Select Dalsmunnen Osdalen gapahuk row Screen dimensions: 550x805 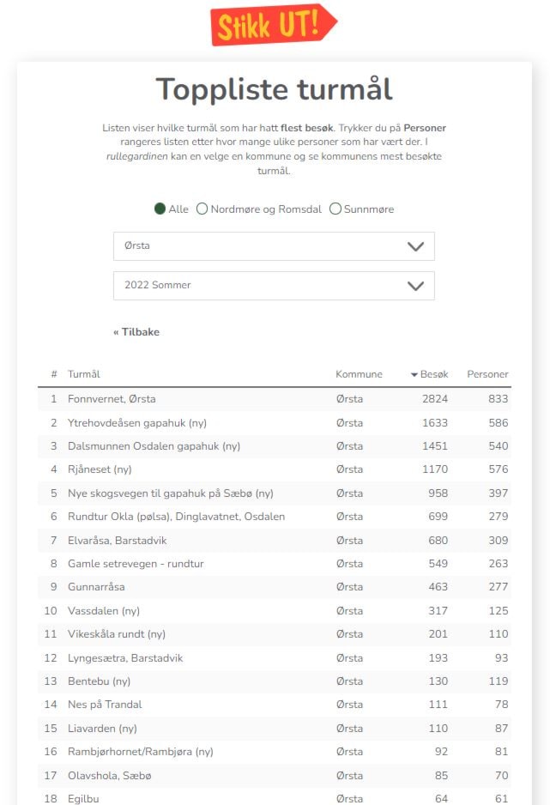[275, 446]
